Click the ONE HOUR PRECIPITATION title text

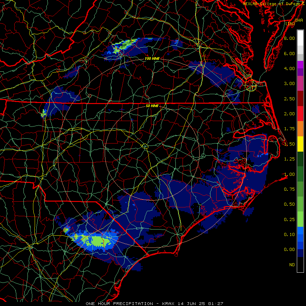click(x=119, y=304)
